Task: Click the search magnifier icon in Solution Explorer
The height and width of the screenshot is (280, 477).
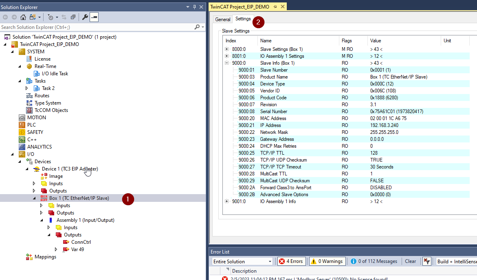Action: 197,27
